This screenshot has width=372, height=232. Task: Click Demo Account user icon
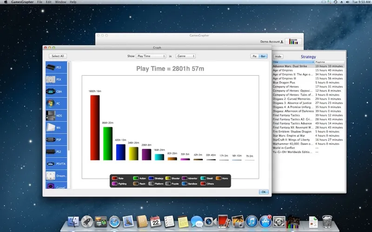pyautogui.click(x=282, y=42)
